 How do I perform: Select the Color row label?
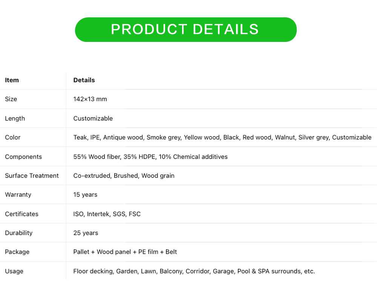coord(13,137)
